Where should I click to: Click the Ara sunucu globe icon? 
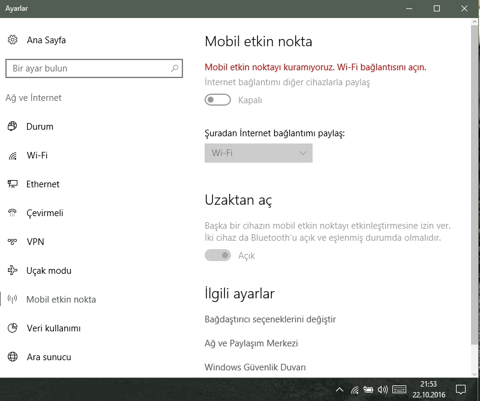pyautogui.click(x=13, y=357)
